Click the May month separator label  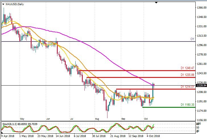pos(22,119)
